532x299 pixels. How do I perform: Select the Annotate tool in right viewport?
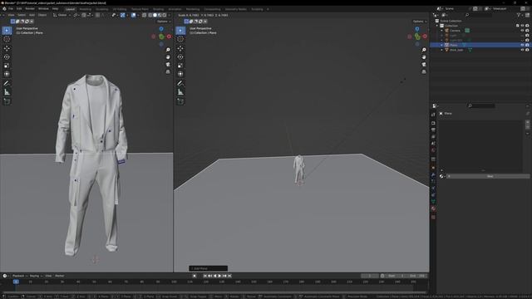180,83
